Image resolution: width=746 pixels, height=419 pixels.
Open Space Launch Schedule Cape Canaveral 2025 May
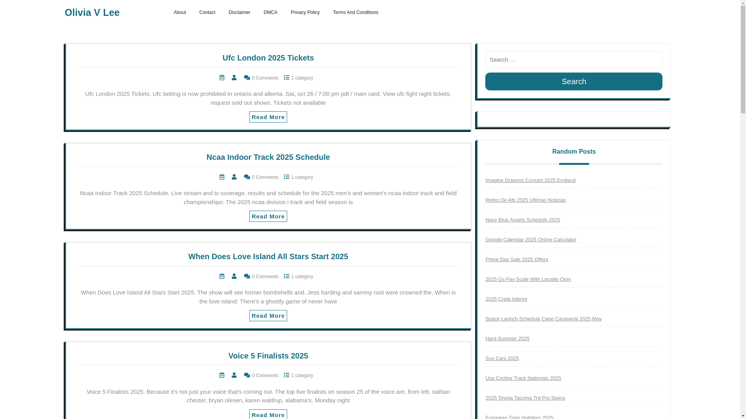[543, 319]
